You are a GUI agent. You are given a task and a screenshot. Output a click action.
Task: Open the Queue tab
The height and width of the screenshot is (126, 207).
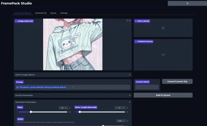click(53, 13)
